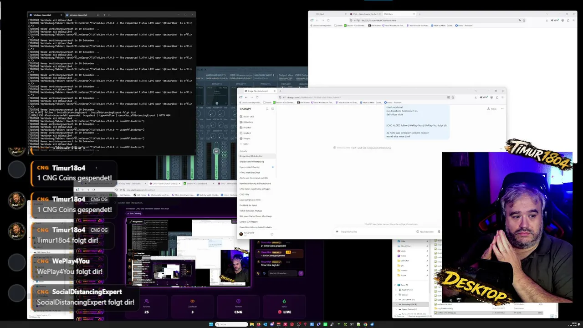The width and height of the screenshot is (583, 328).
Task: Bookmark the ChatGPT page with the star
Action: [x=452, y=97]
